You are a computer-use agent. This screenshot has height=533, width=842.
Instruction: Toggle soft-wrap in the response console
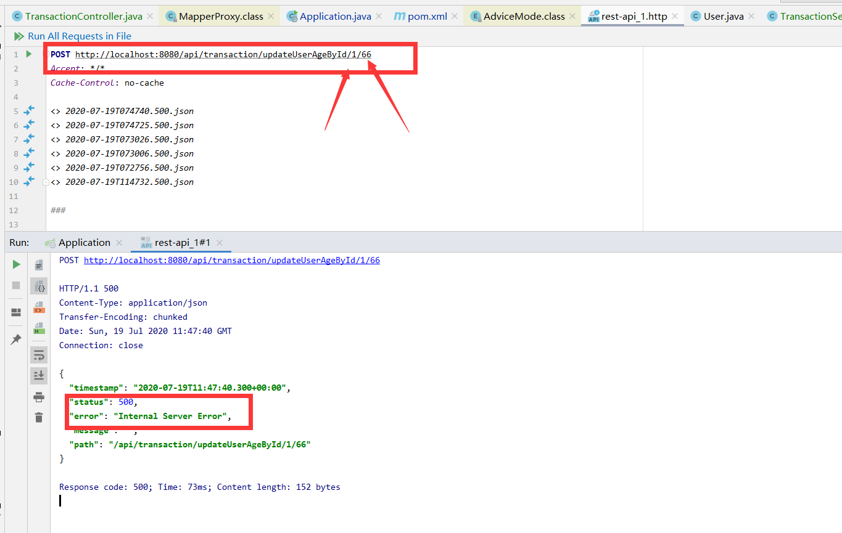coord(39,355)
